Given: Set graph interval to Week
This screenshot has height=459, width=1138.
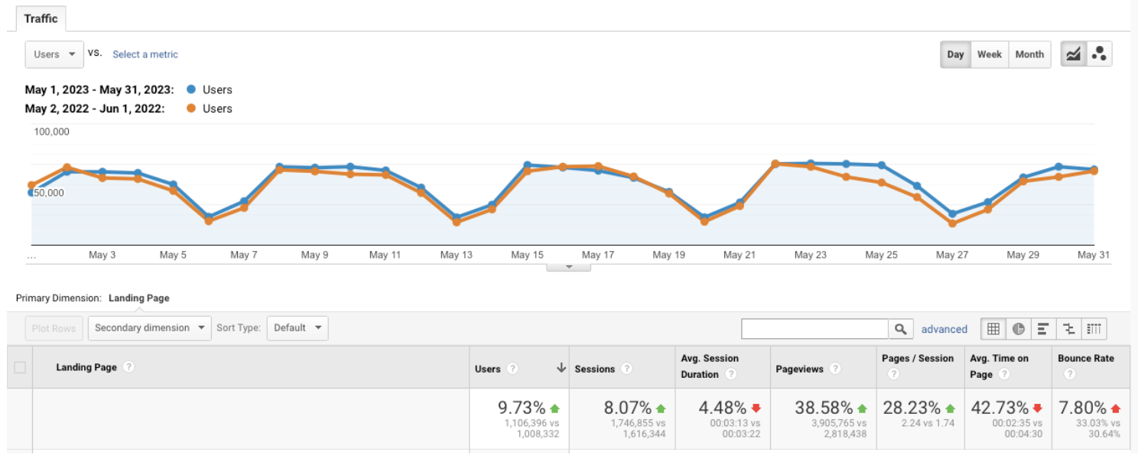Looking at the screenshot, I should [989, 54].
